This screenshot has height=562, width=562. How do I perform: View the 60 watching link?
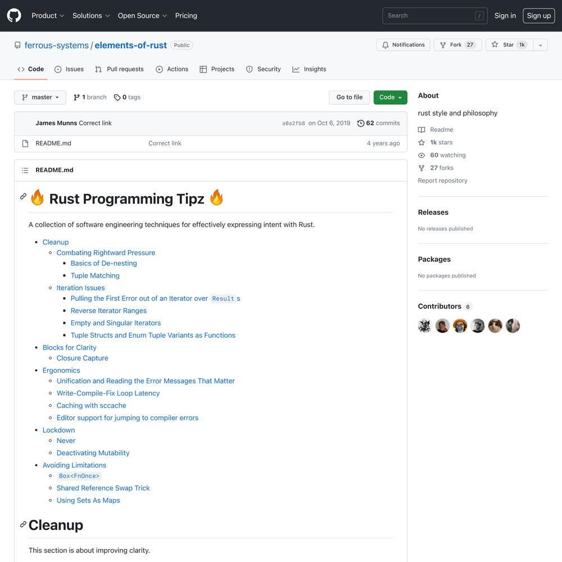pos(442,155)
